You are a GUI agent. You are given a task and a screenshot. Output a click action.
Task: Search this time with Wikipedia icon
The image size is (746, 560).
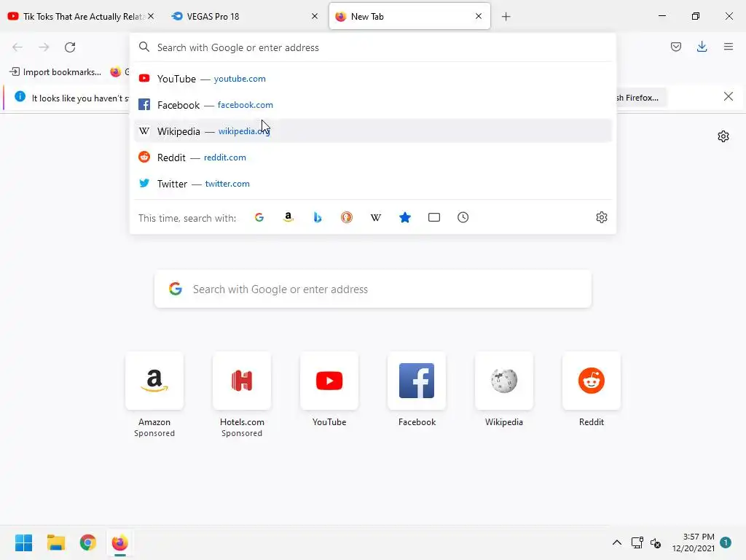click(x=376, y=217)
